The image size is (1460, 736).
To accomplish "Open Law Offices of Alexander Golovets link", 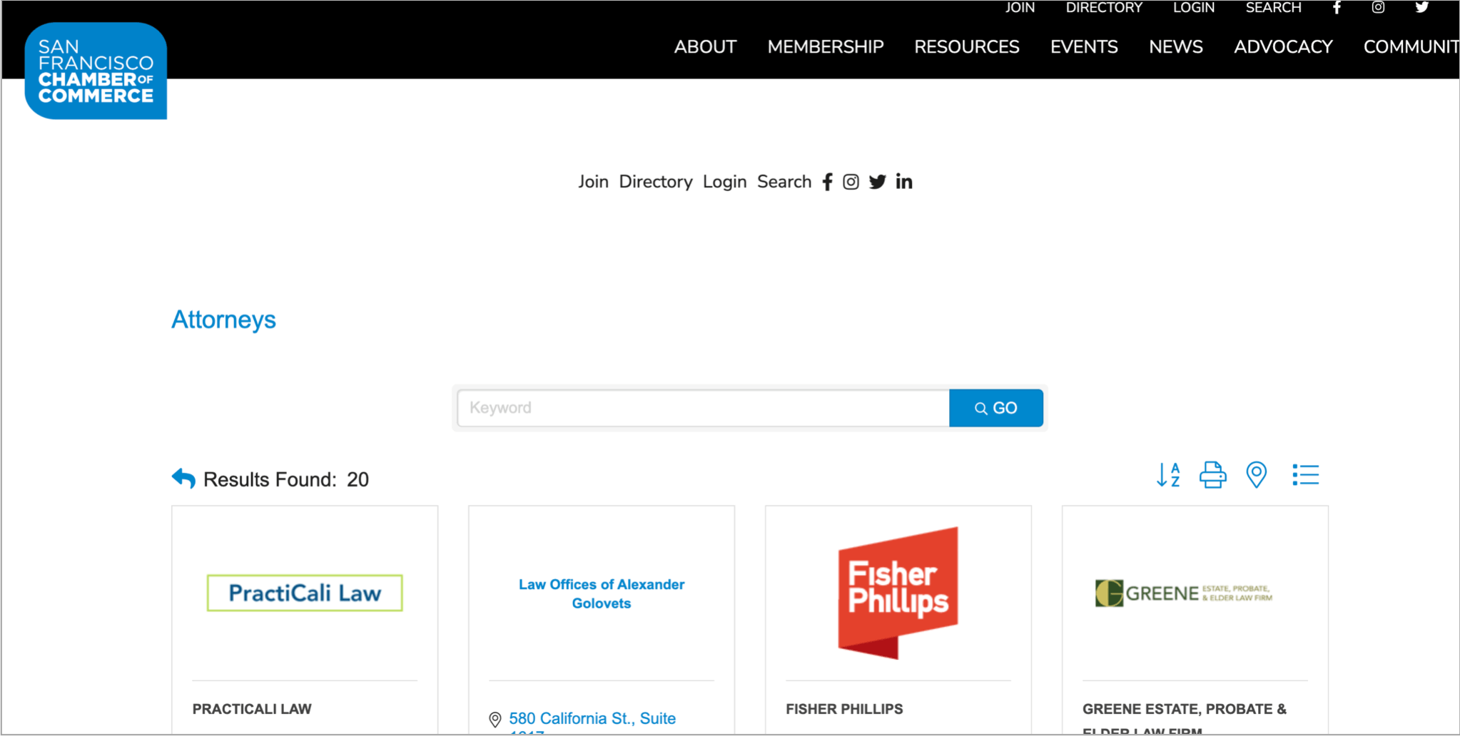I will click(x=601, y=593).
